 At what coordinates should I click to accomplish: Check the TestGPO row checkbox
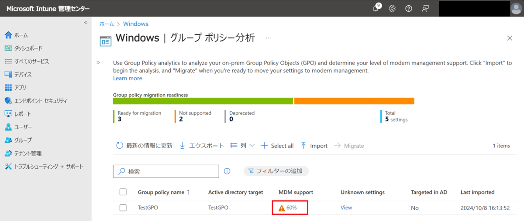tap(123, 208)
